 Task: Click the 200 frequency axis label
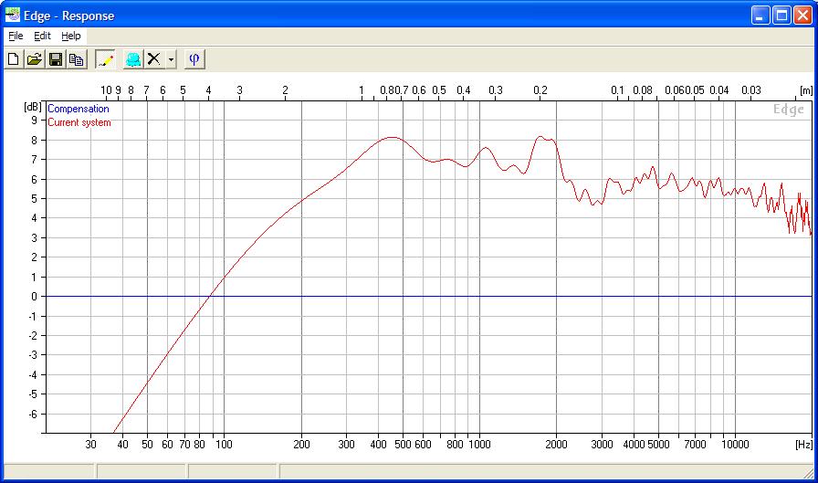click(301, 445)
